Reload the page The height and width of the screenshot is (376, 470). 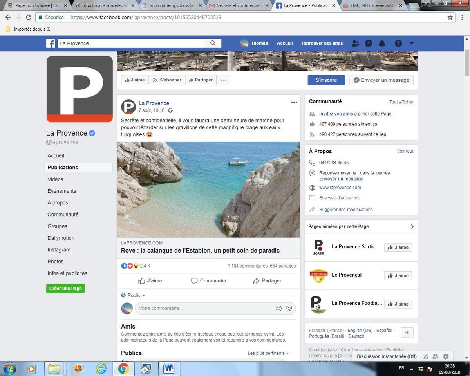tap(29, 17)
